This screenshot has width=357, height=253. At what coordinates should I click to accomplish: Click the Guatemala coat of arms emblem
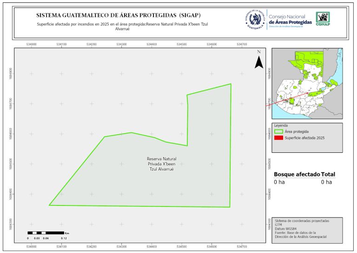click(x=254, y=20)
